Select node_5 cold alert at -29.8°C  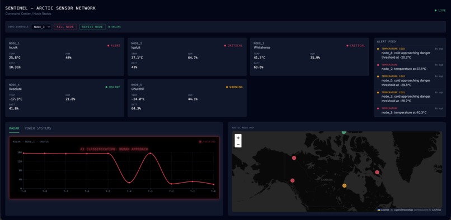[410, 81]
